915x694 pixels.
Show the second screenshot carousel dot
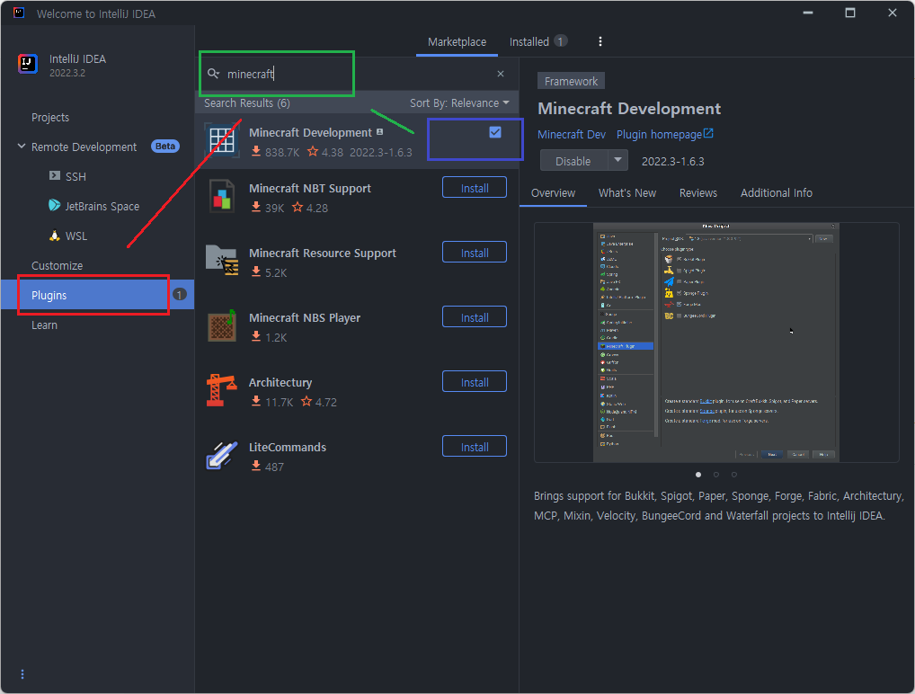tap(716, 475)
